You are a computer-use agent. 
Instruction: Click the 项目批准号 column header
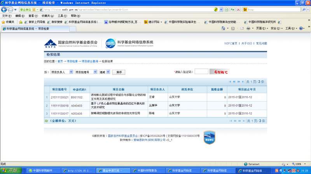[x=59, y=90]
